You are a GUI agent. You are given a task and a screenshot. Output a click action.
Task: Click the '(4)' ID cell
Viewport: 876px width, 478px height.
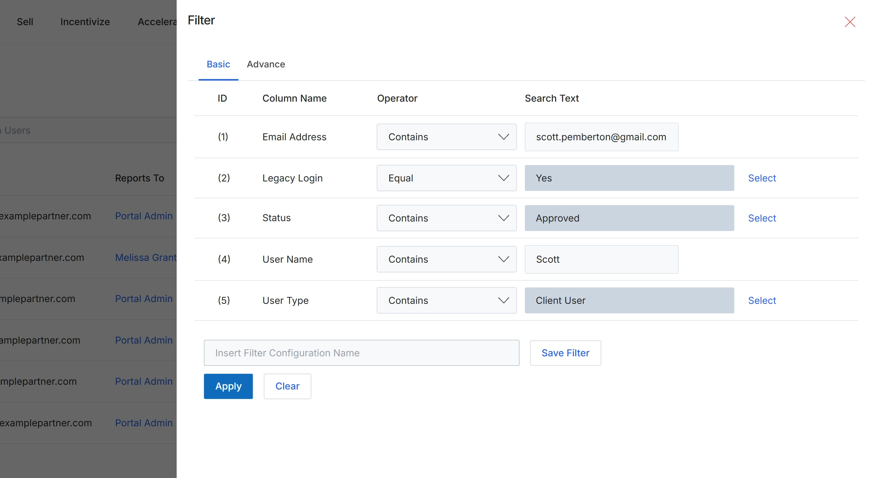point(224,259)
